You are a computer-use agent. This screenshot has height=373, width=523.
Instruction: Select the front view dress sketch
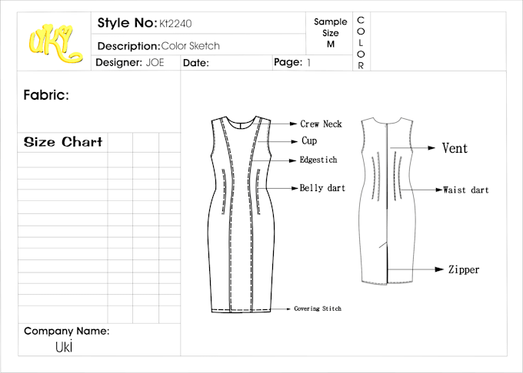tap(242, 214)
